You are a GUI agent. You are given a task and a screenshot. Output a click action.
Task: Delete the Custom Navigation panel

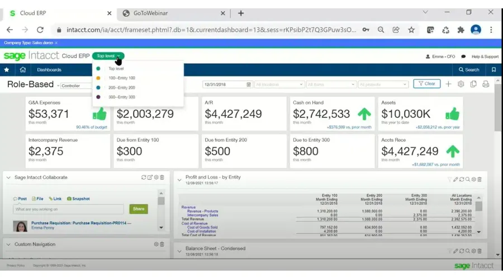tap(162, 244)
